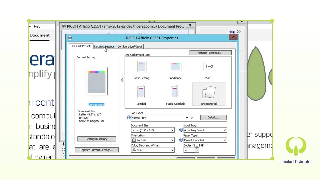Image resolution: width=320 pixels, height=180 pixels.
Task: Select the Landscape preset icon
Action: 175,67
